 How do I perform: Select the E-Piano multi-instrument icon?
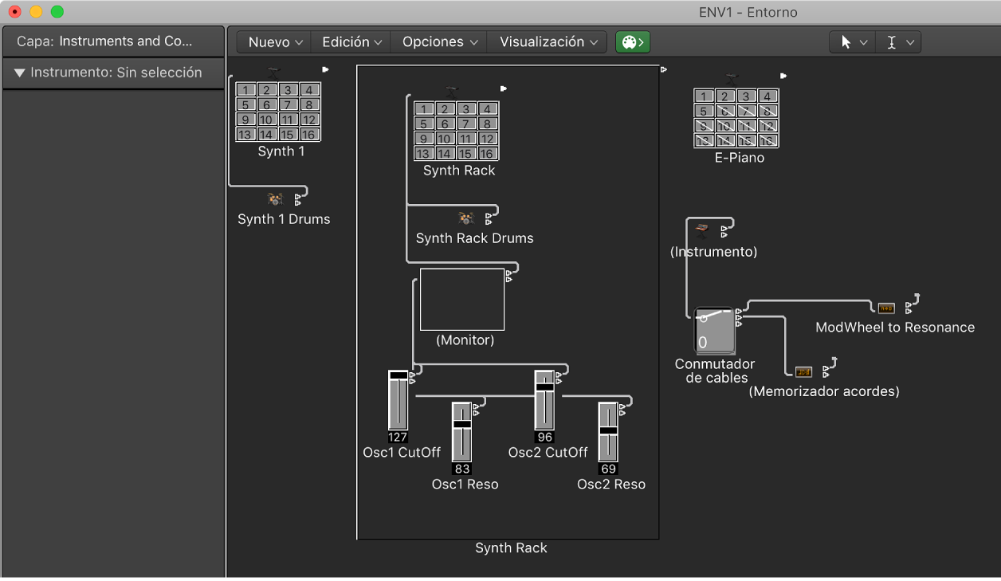732,78
